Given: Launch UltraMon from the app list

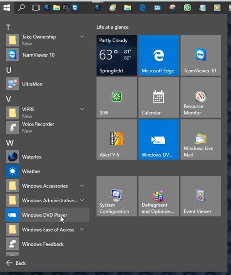Looking at the screenshot, I should 47,84.
